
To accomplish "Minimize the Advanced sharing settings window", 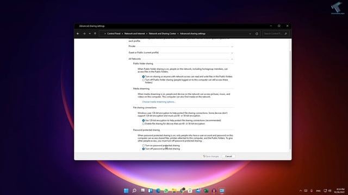I will tap(271, 26).
